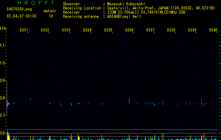
Task: Click the 'Observer' field label
Action: coord(71,4)
